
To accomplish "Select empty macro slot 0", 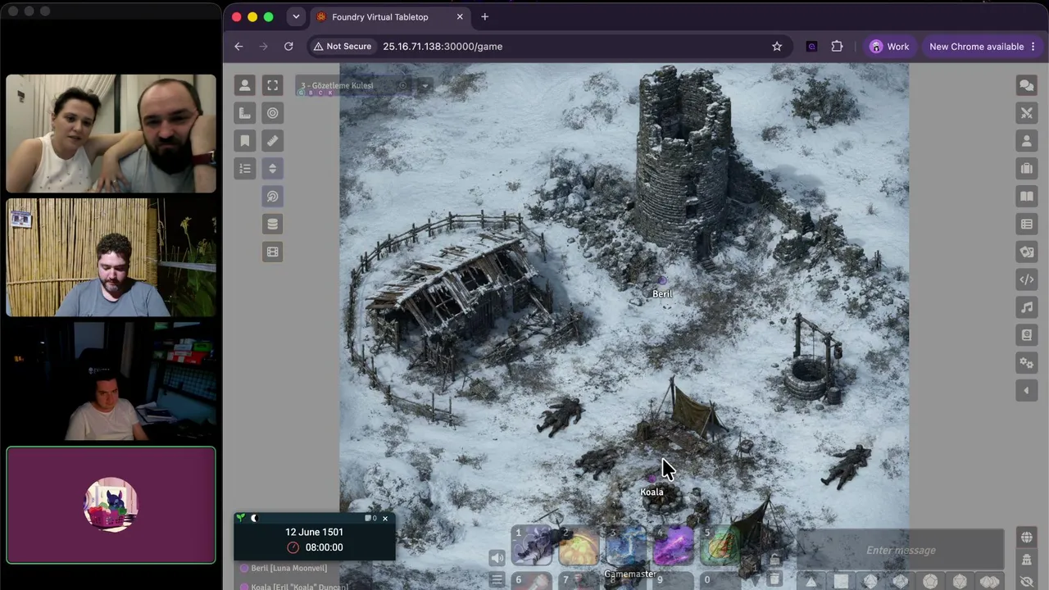I will 719,581.
